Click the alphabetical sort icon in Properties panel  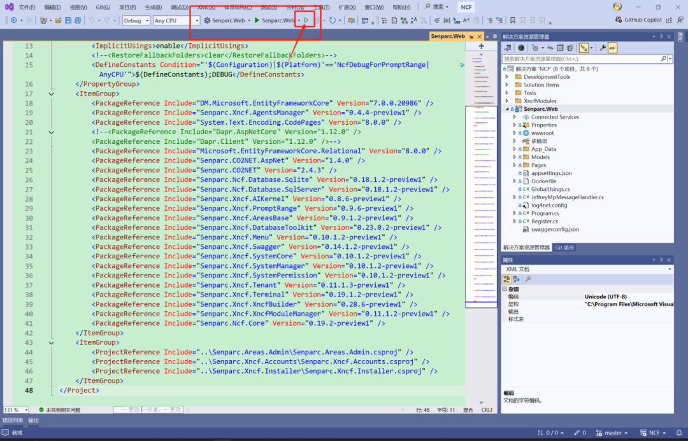pos(517,279)
